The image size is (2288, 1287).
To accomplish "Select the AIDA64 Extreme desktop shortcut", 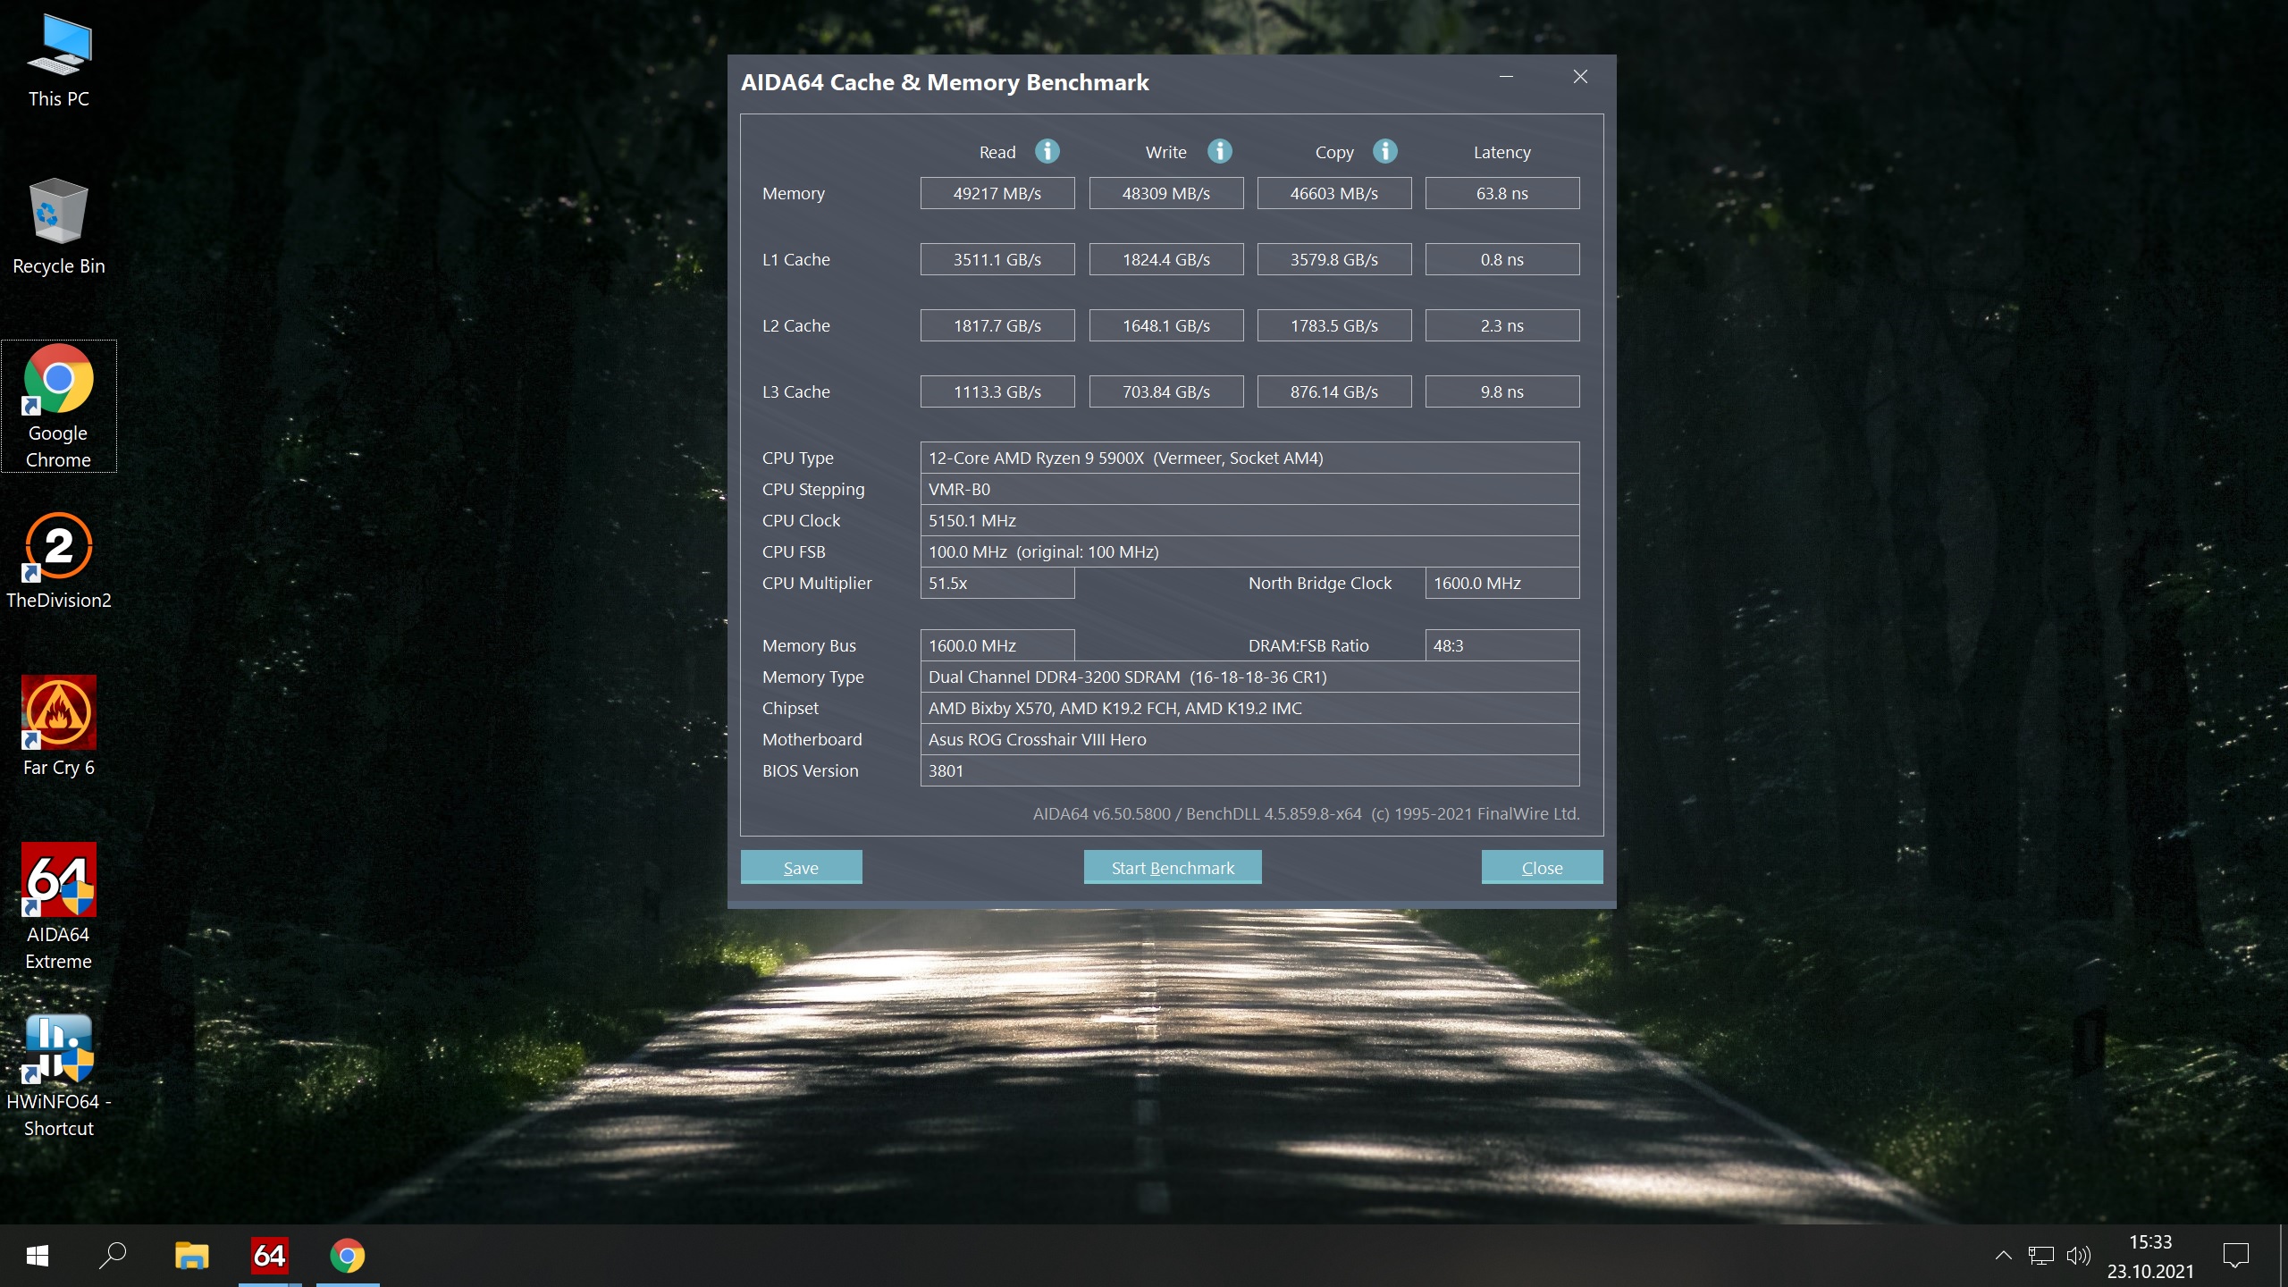I will 59,907.
